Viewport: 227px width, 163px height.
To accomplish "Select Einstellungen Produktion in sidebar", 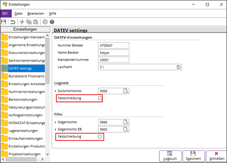I will [x=23, y=146].
